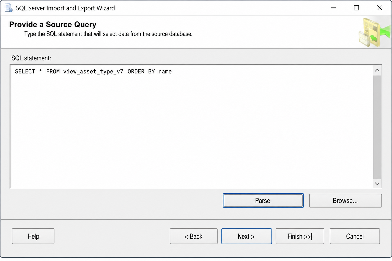The image size is (392, 261).
Task: Click Finish >>| to complete wizard
Action: point(300,236)
